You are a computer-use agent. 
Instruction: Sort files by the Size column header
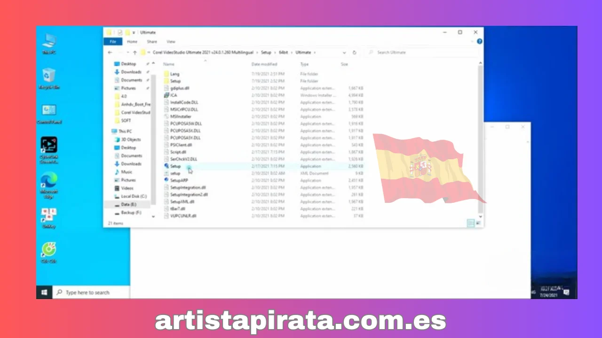[344, 64]
